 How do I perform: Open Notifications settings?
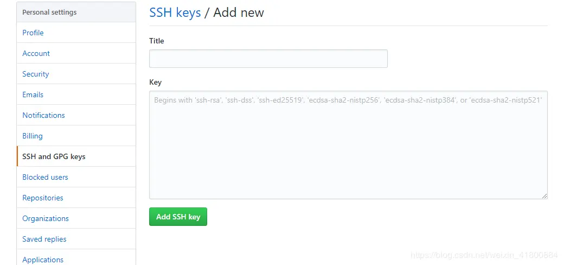pyautogui.click(x=76, y=115)
